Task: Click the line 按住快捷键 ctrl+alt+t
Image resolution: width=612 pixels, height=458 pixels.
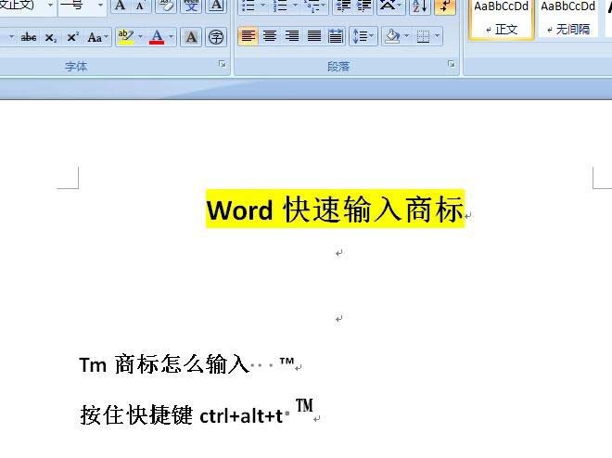Action: (182, 414)
